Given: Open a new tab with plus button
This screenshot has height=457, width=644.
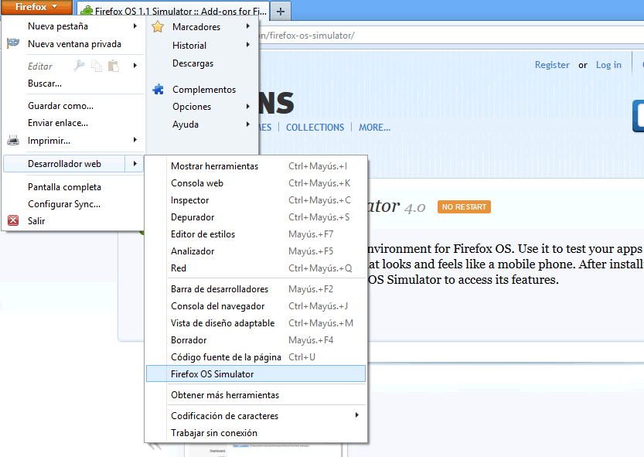Looking at the screenshot, I should 281,11.
